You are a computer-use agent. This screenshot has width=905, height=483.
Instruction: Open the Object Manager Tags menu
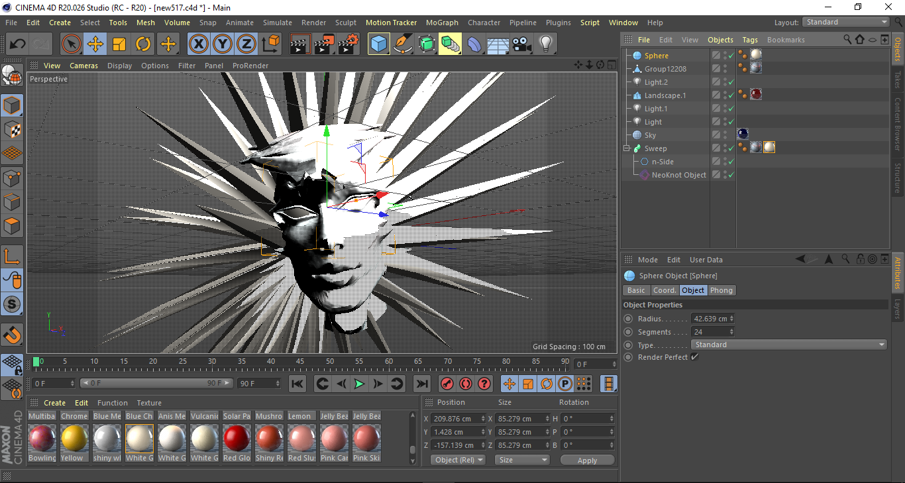[x=750, y=40]
